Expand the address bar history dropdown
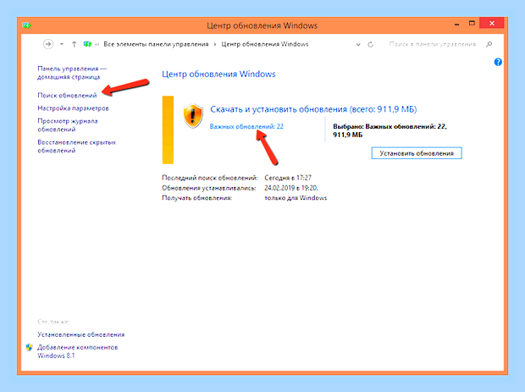 click(358, 45)
